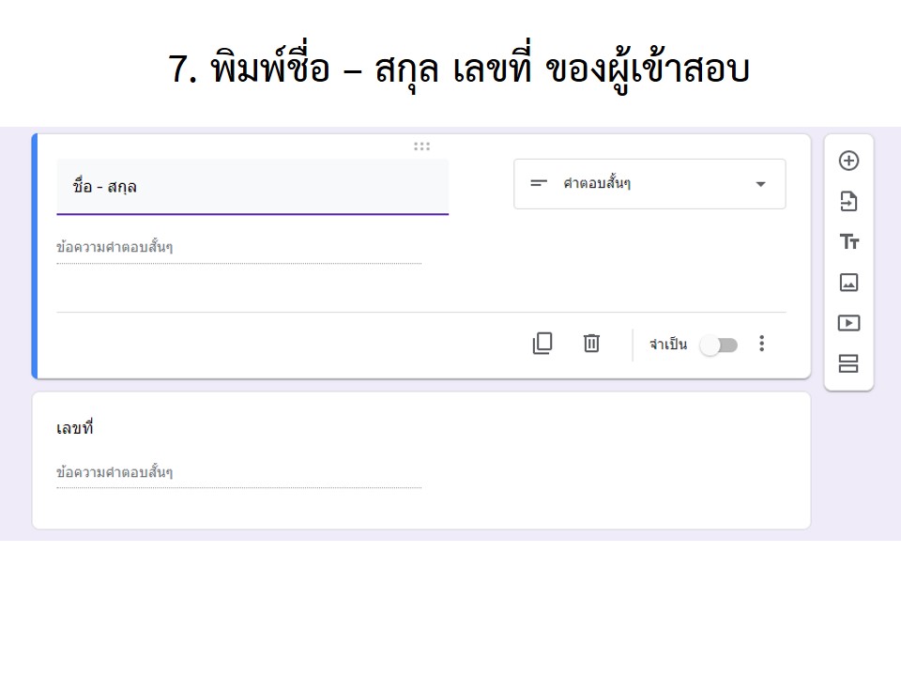Click the slide heading พิมพ์ชื่อ – สกุล
The image size is (901, 676).
point(458,69)
